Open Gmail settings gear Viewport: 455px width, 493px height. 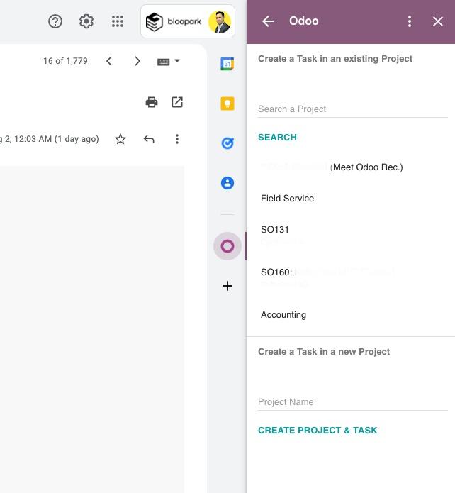(x=86, y=21)
